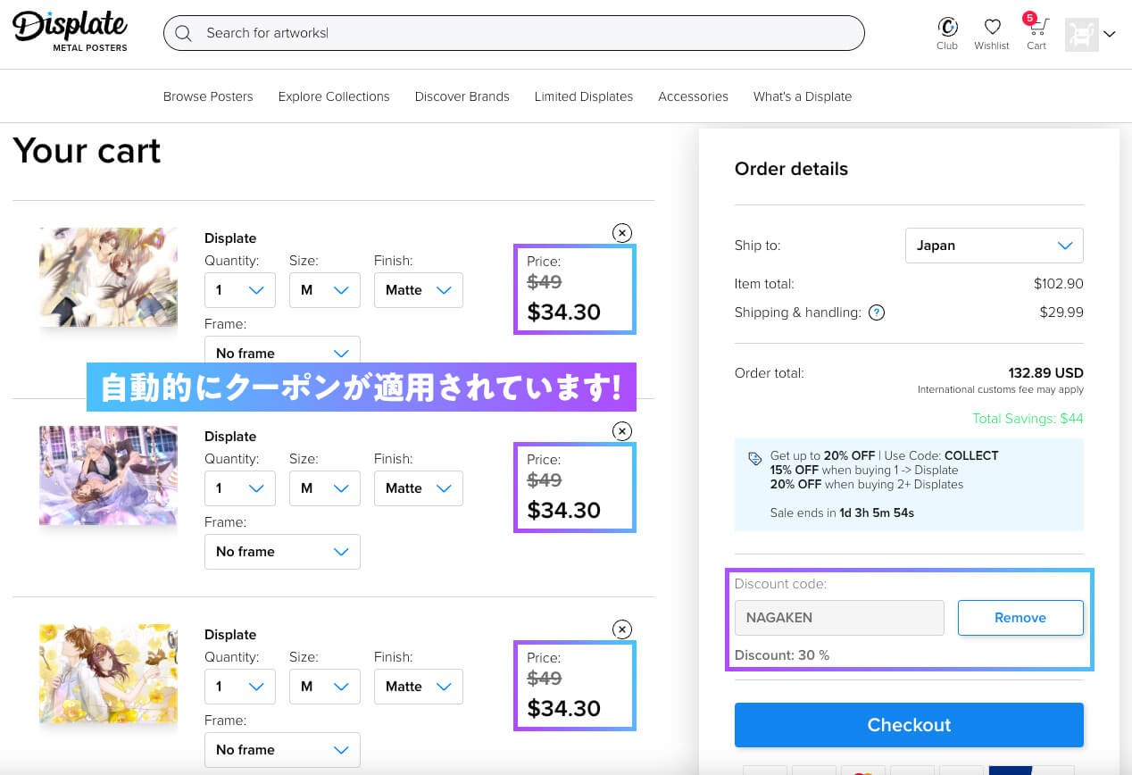Open the first poster thumbnail

(x=108, y=277)
